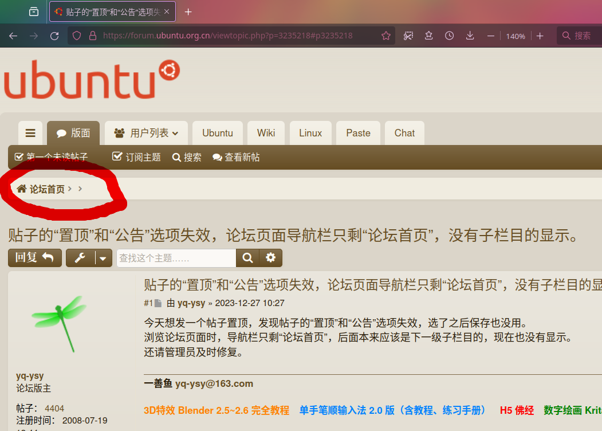Screen dimensions: 602x431
Task: Select the forum URL address bar
Action: (x=227, y=36)
